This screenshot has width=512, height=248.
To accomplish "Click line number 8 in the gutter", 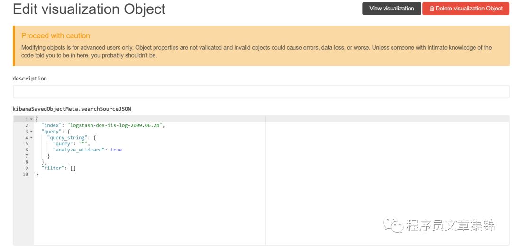I will pyautogui.click(x=27, y=162).
